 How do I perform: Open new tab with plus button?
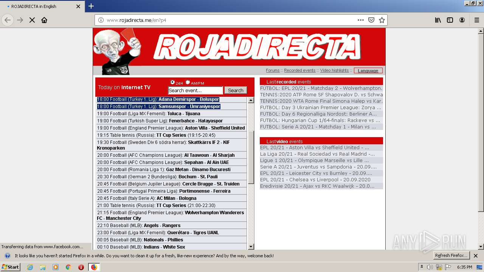click(x=91, y=6)
